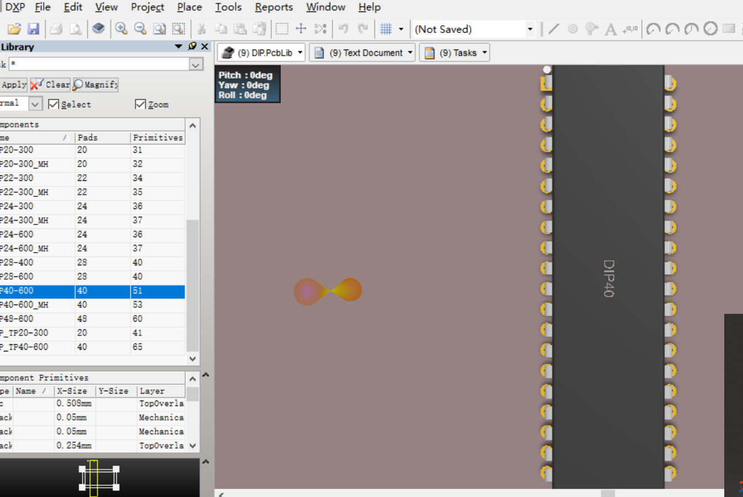
Task: Click the Zoom to selected area icon
Action: (178, 29)
